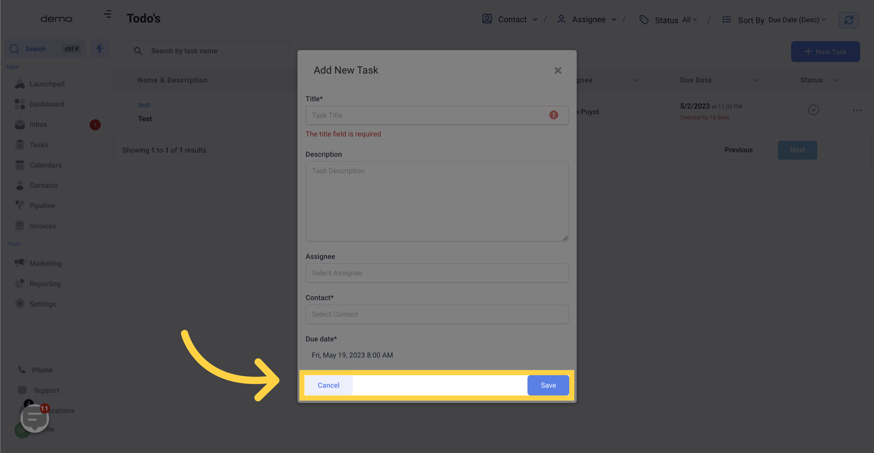874x453 pixels.
Task: Expand the Due Date column chevron
Action: coord(756,80)
